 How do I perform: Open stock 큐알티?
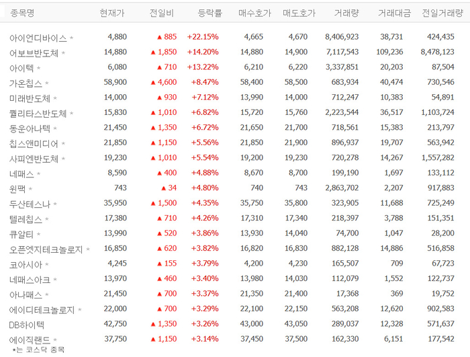(x=21, y=234)
